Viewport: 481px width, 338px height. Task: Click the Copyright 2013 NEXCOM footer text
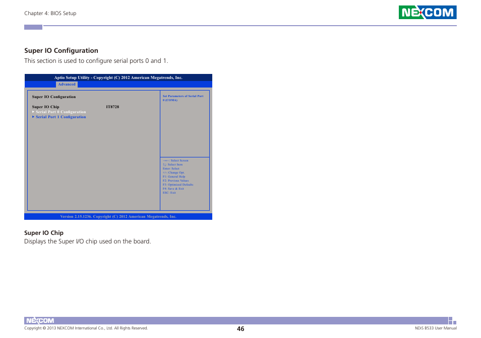point(86,328)
